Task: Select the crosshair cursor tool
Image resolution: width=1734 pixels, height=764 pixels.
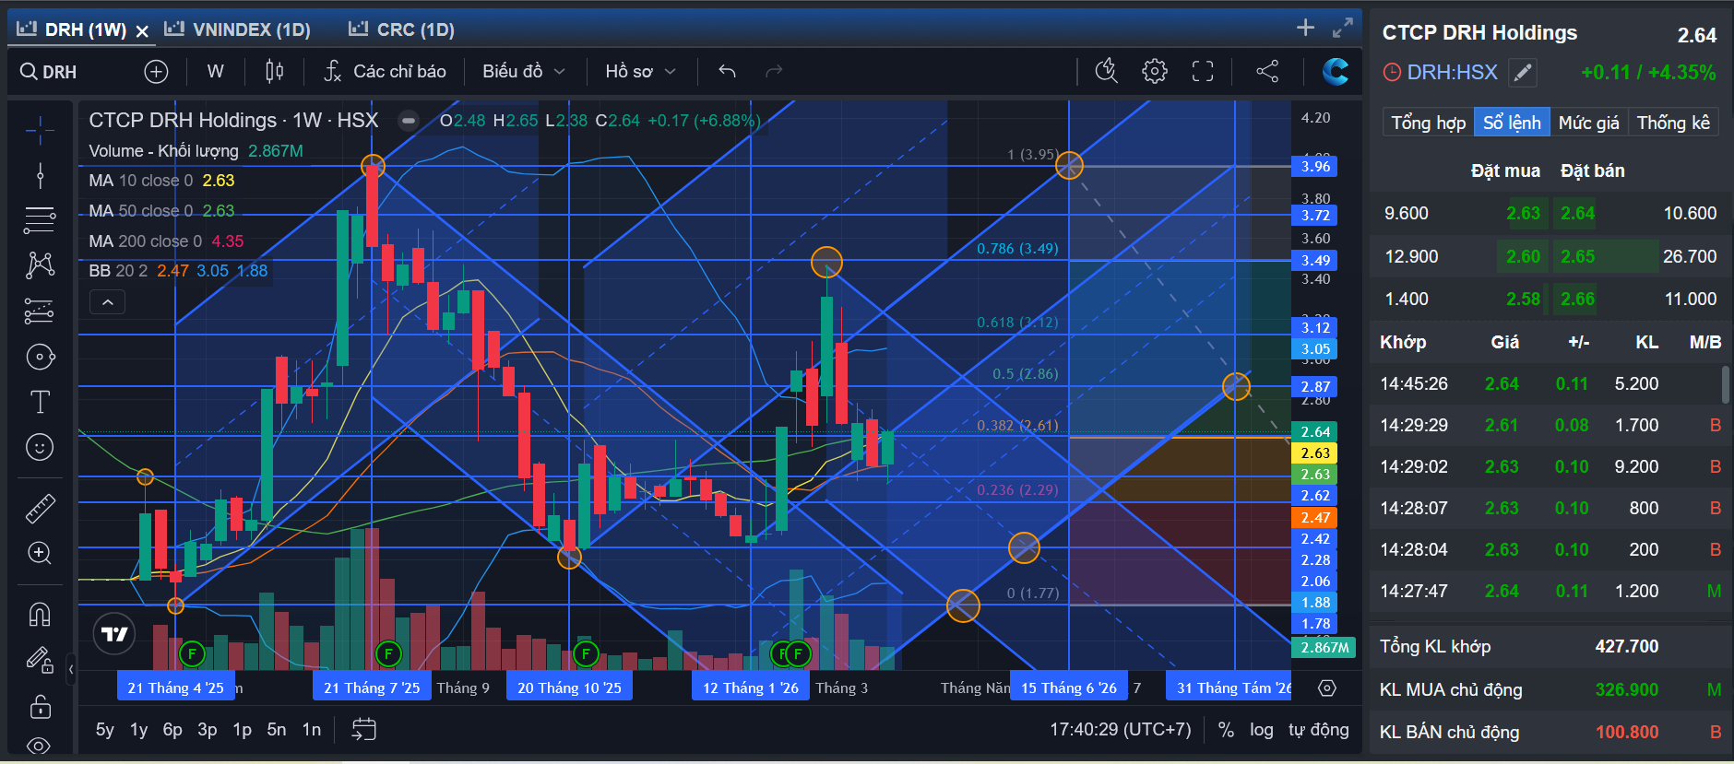Action: [x=40, y=131]
